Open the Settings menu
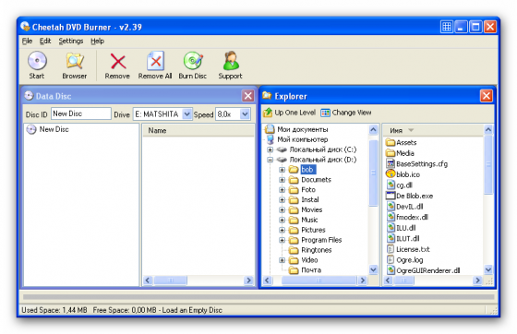 [x=71, y=42]
